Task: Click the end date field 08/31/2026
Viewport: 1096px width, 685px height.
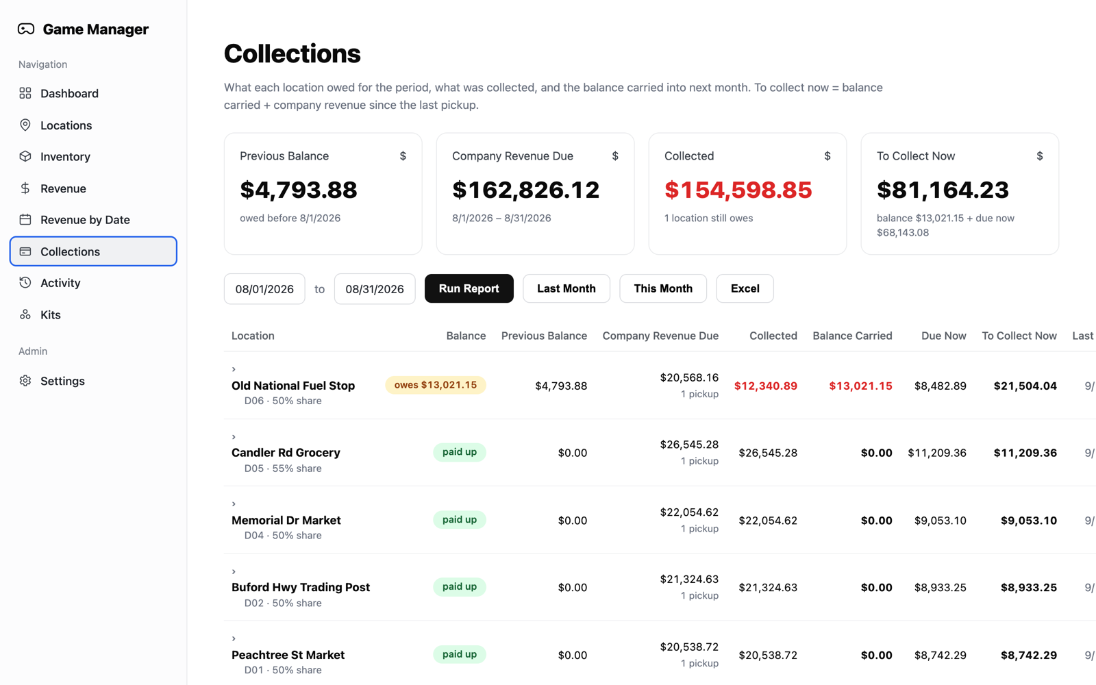Action: [x=375, y=289]
